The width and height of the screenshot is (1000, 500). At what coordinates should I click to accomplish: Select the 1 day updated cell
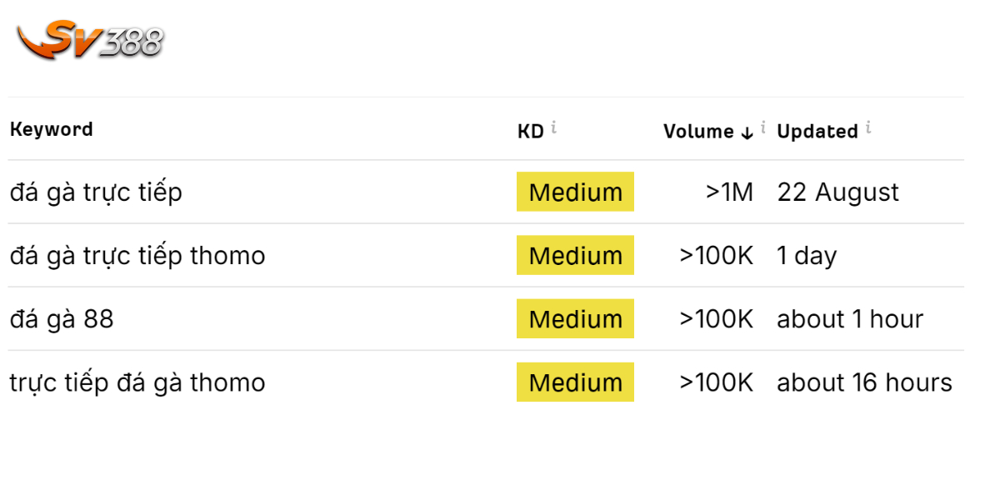click(807, 256)
